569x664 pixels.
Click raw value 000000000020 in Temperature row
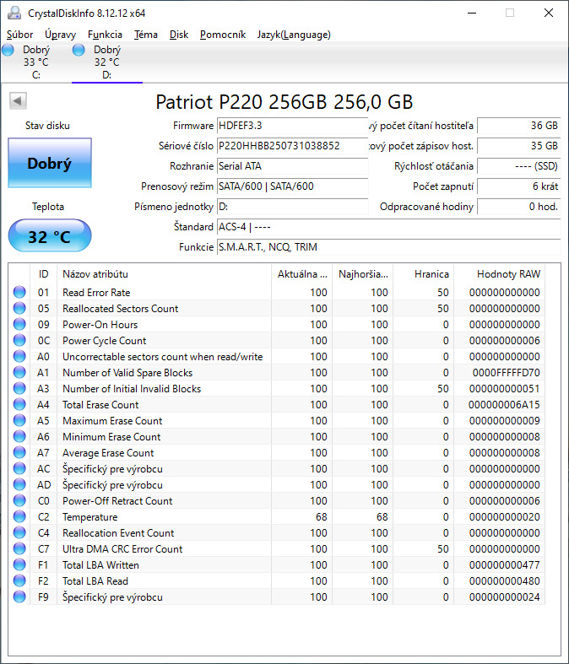pyautogui.click(x=505, y=517)
